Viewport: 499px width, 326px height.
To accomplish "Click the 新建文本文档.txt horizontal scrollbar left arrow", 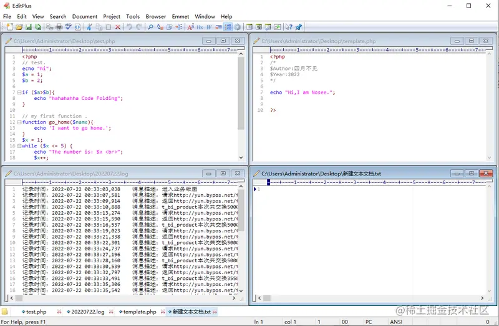I will (259, 298).
